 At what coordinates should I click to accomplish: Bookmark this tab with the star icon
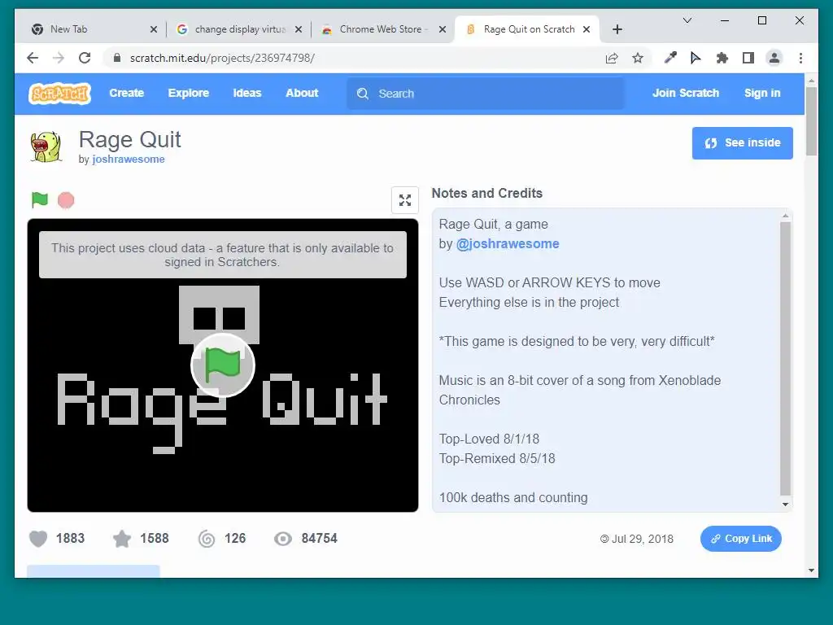(638, 58)
